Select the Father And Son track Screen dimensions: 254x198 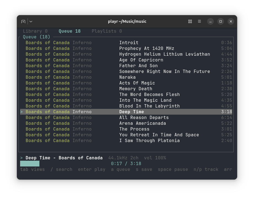126,66
